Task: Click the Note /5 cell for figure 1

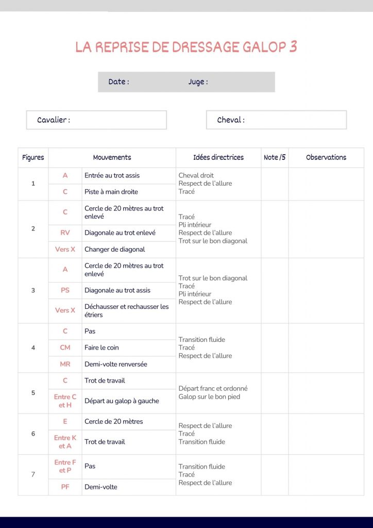Action: point(275,184)
